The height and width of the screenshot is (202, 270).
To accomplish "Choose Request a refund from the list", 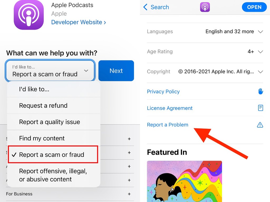I will [x=54, y=105].
